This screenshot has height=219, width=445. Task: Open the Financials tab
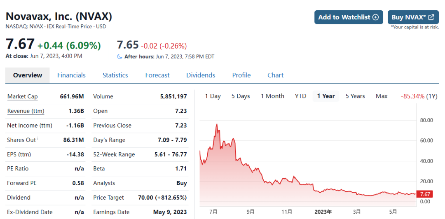click(x=71, y=75)
